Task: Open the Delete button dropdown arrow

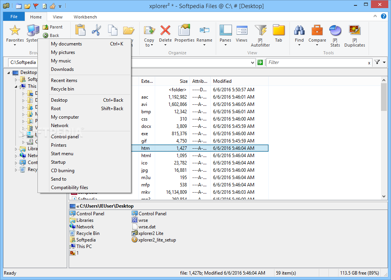Action: (165, 45)
